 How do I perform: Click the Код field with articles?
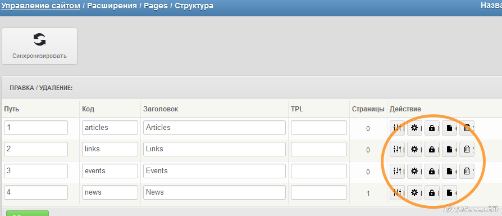click(110, 128)
